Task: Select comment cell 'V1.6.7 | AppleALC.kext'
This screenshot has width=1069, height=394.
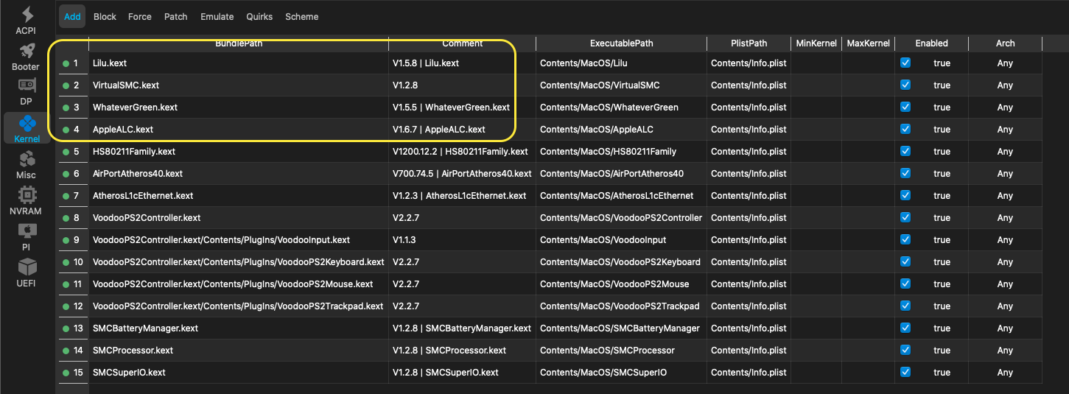Action: tap(463, 130)
